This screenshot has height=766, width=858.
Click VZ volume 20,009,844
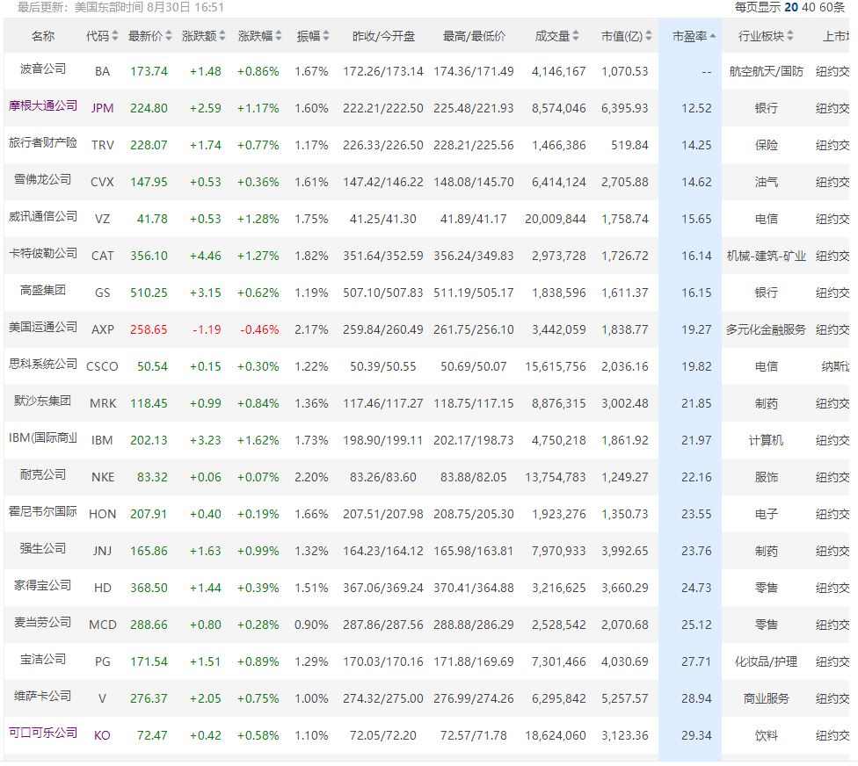click(556, 220)
